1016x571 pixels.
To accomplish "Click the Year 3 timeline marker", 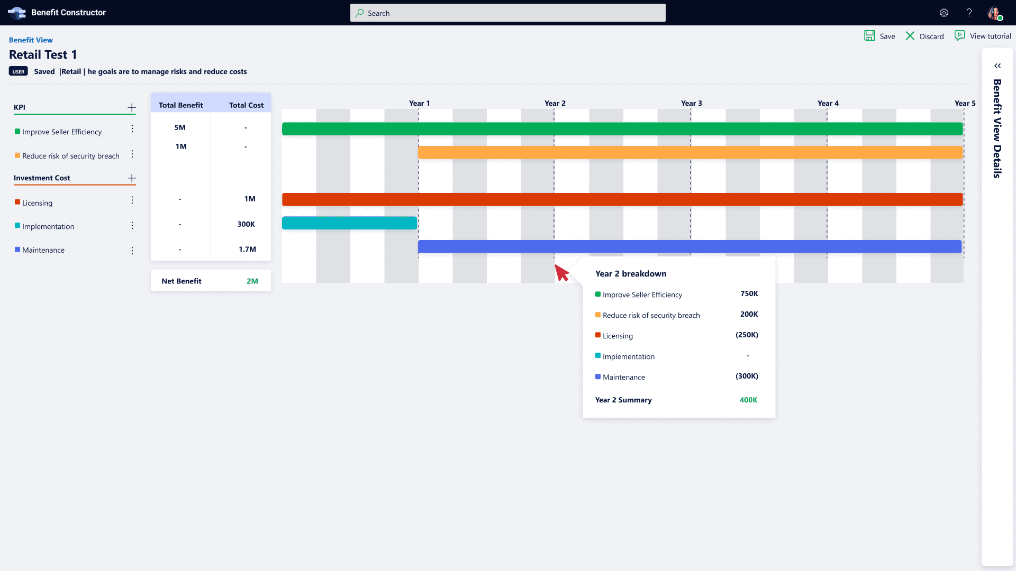I will [691, 104].
